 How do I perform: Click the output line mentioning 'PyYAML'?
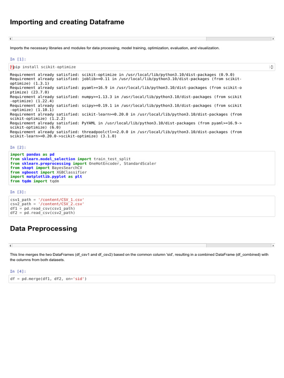click(126, 126)
